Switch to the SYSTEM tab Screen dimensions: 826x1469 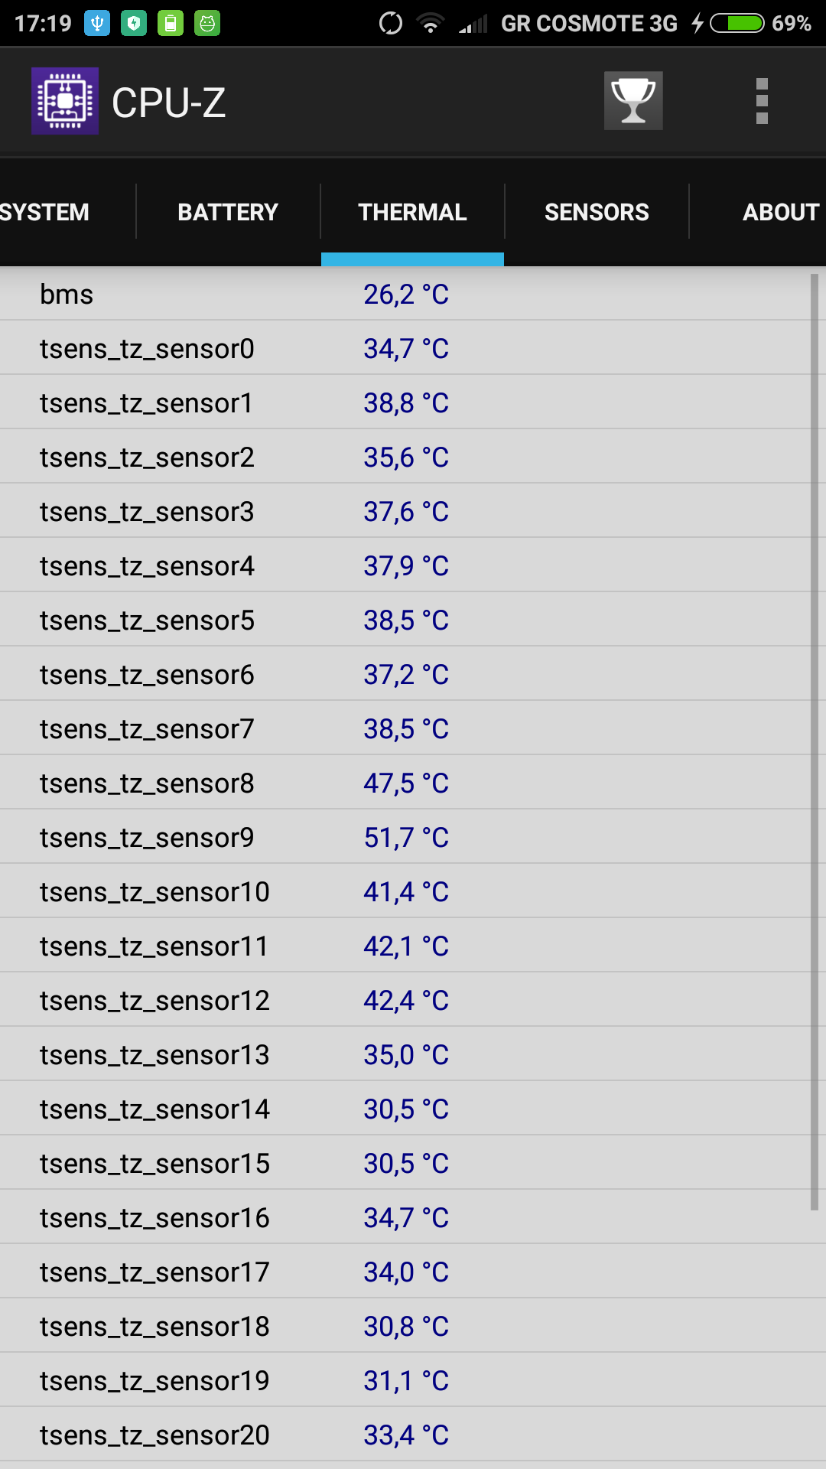(x=46, y=212)
